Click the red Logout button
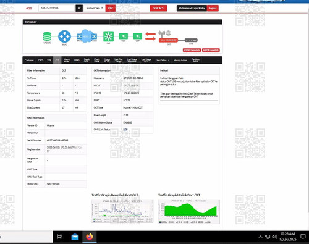 pyautogui.click(x=213, y=8)
